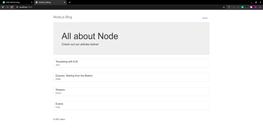This screenshot has height=136, width=263.
Task: Bookmark this page with the star icon
Action: (x=224, y=7)
